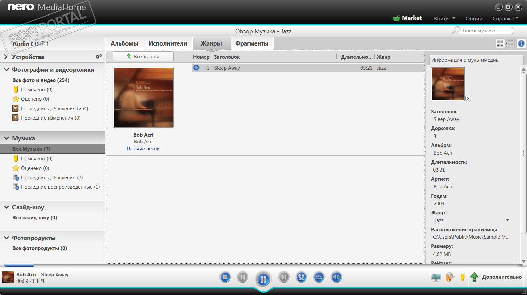Click the gears settings icon next to Устройства
This screenshot has height=295, width=527.
[x=99, y=57]
